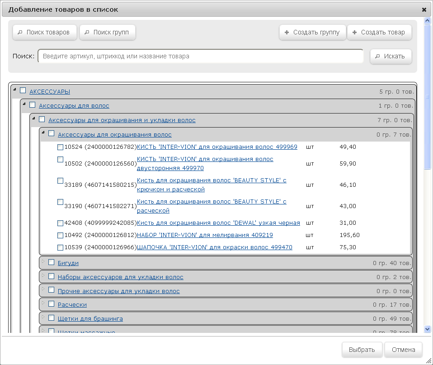Collapse 'Аксессуары для окрашивания и укладки волос' node
The width and height of the screenshot is (433, 365).
coord(33,118)
